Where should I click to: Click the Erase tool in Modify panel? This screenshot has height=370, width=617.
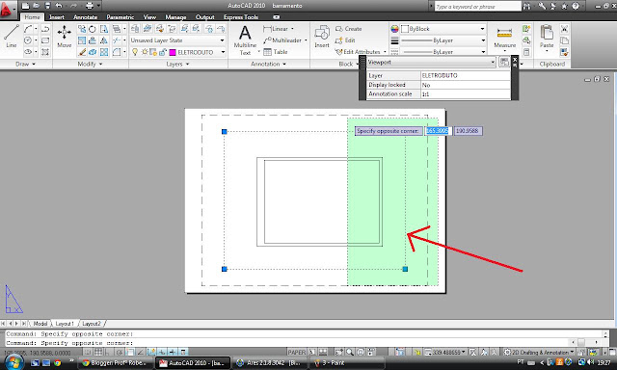point(82,52)
